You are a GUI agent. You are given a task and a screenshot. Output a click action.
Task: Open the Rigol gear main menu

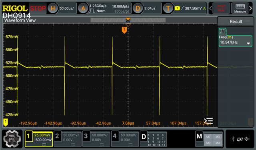pyautogui.click(x=12, y=139)
